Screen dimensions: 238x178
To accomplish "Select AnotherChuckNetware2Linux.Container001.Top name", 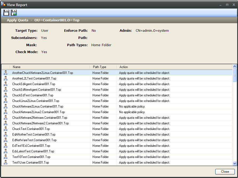I will click(x=43, y=73).
